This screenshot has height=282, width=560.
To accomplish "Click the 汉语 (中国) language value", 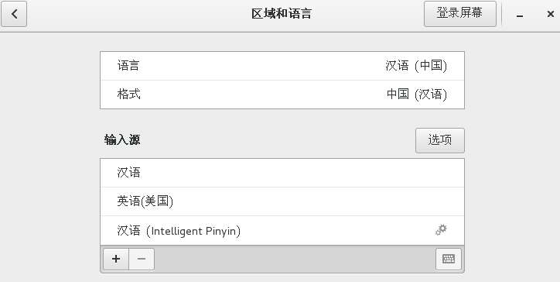I will tap(416, 66).
